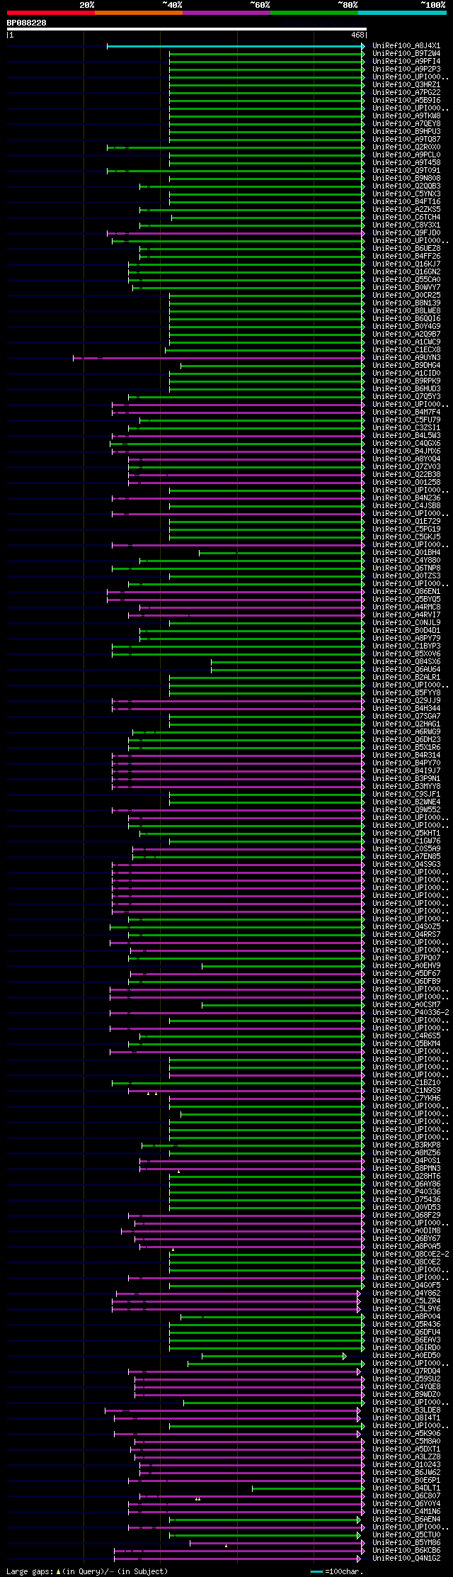453x1577 pixels.
Task: Click the BP088228 query name
Action: coord(27,23)
